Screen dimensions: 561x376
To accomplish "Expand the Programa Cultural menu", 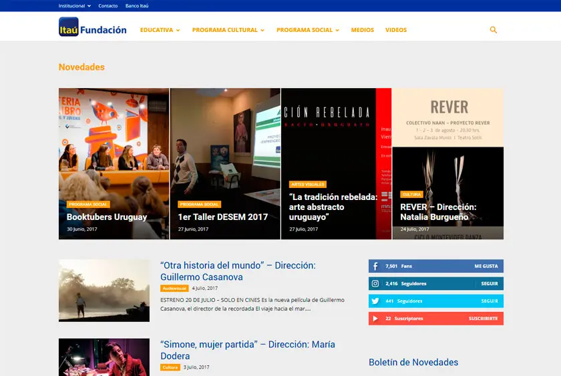I will pyautogui.click(x=228, y=30).
